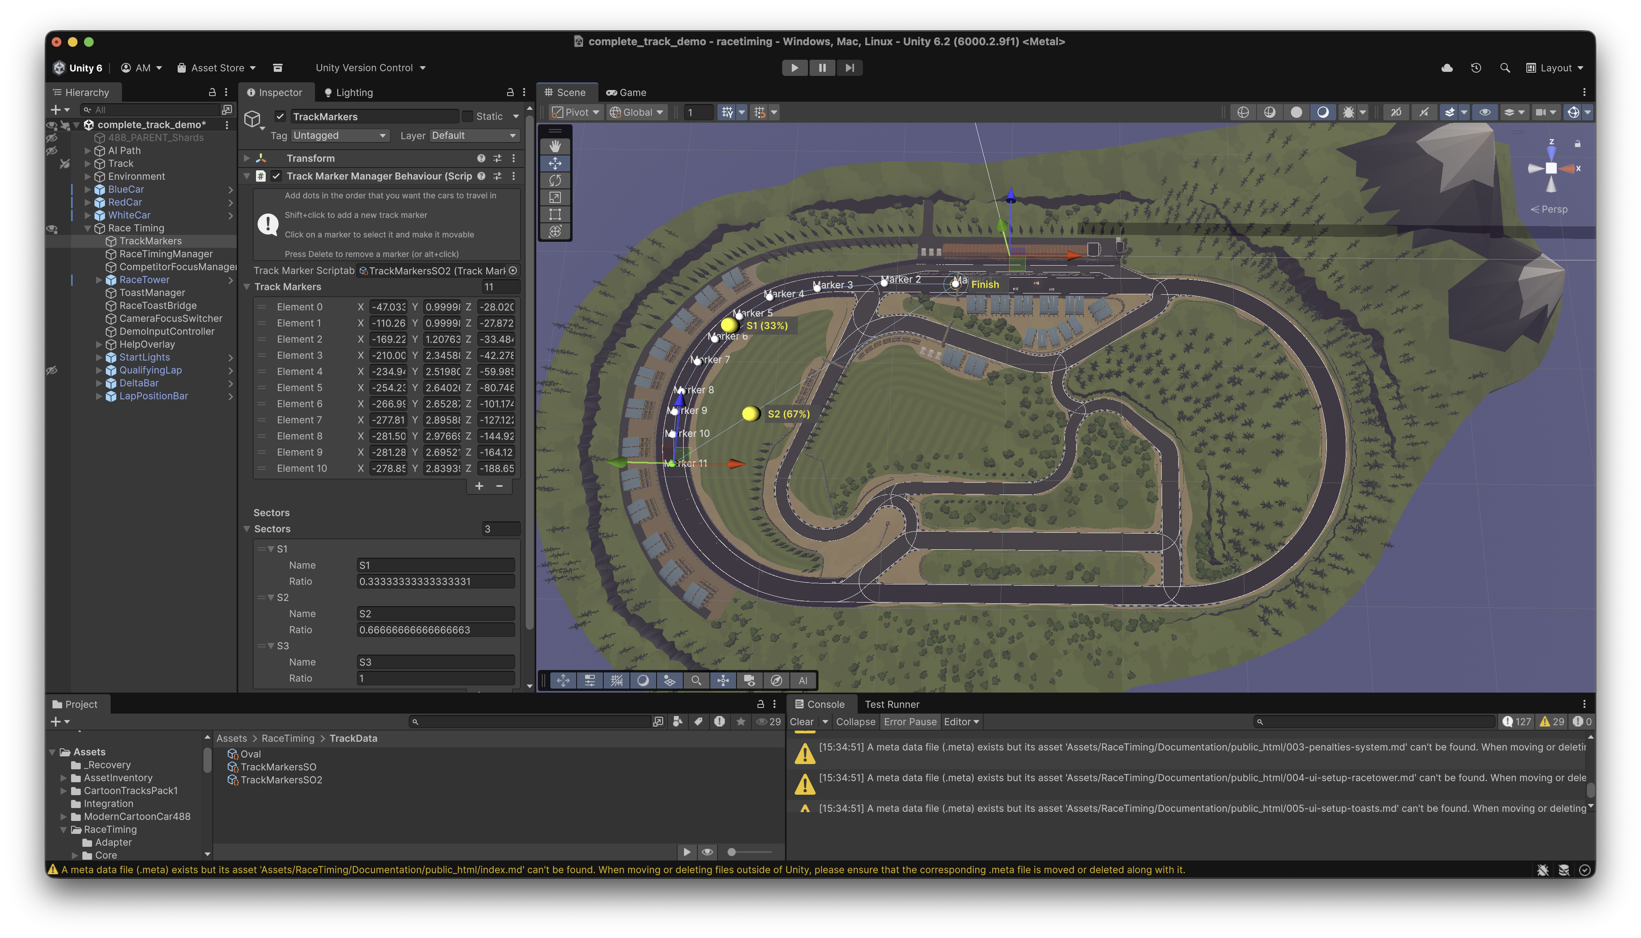Click the Step frame button

850,68
